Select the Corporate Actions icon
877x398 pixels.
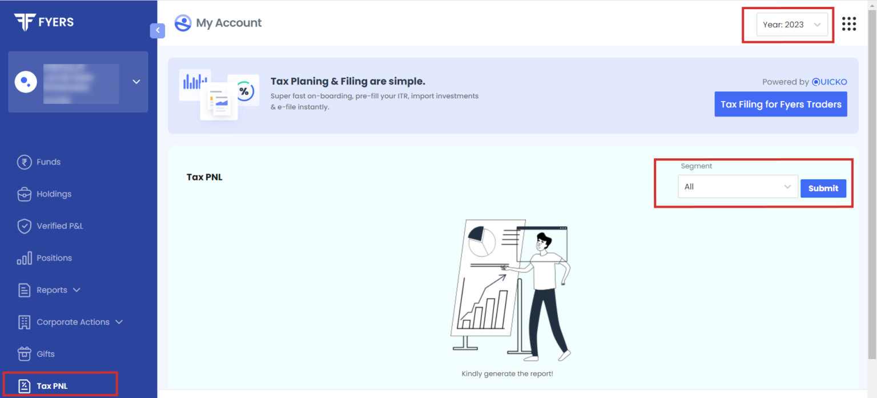[x=25, y=321]
